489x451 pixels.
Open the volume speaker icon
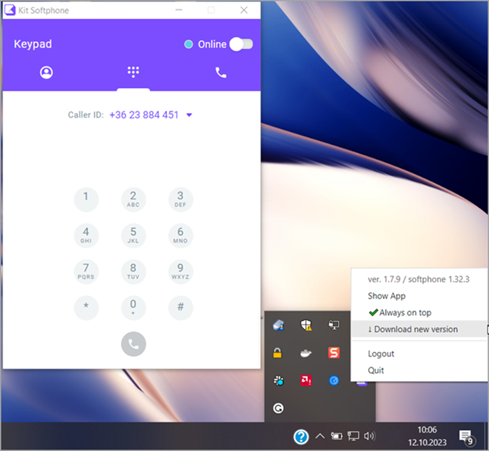370,436
